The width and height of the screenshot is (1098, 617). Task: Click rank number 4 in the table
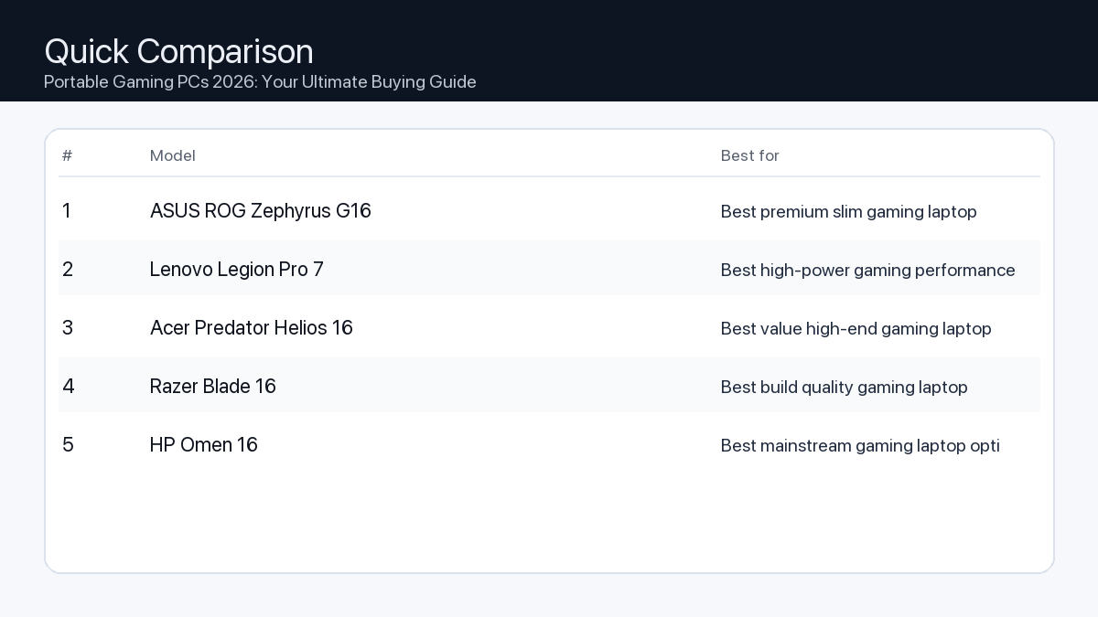[68, 387]
